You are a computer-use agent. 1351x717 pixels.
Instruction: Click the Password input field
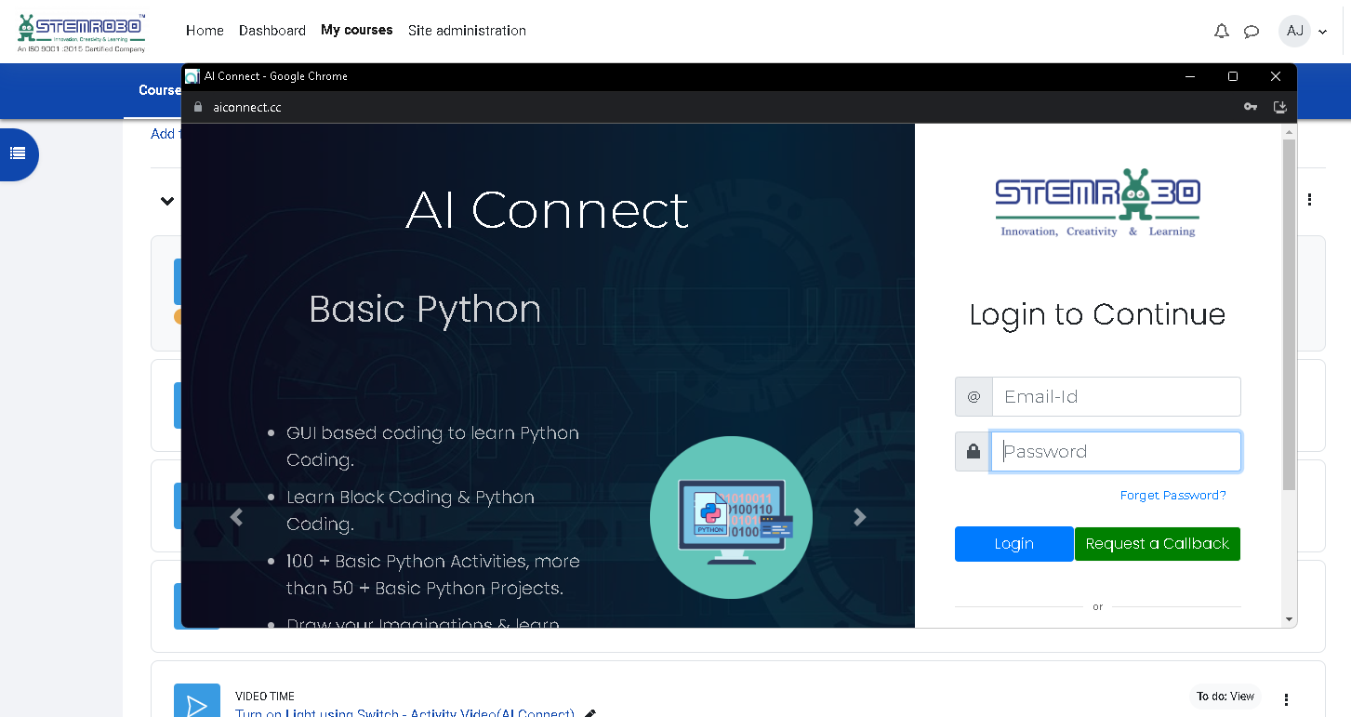(x=1116, y=451)
